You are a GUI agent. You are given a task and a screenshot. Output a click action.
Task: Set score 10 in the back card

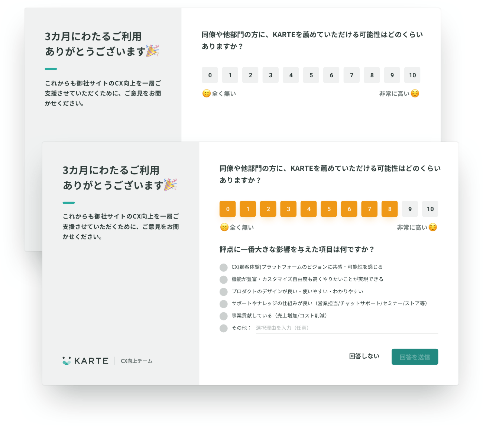click(412, 75)
